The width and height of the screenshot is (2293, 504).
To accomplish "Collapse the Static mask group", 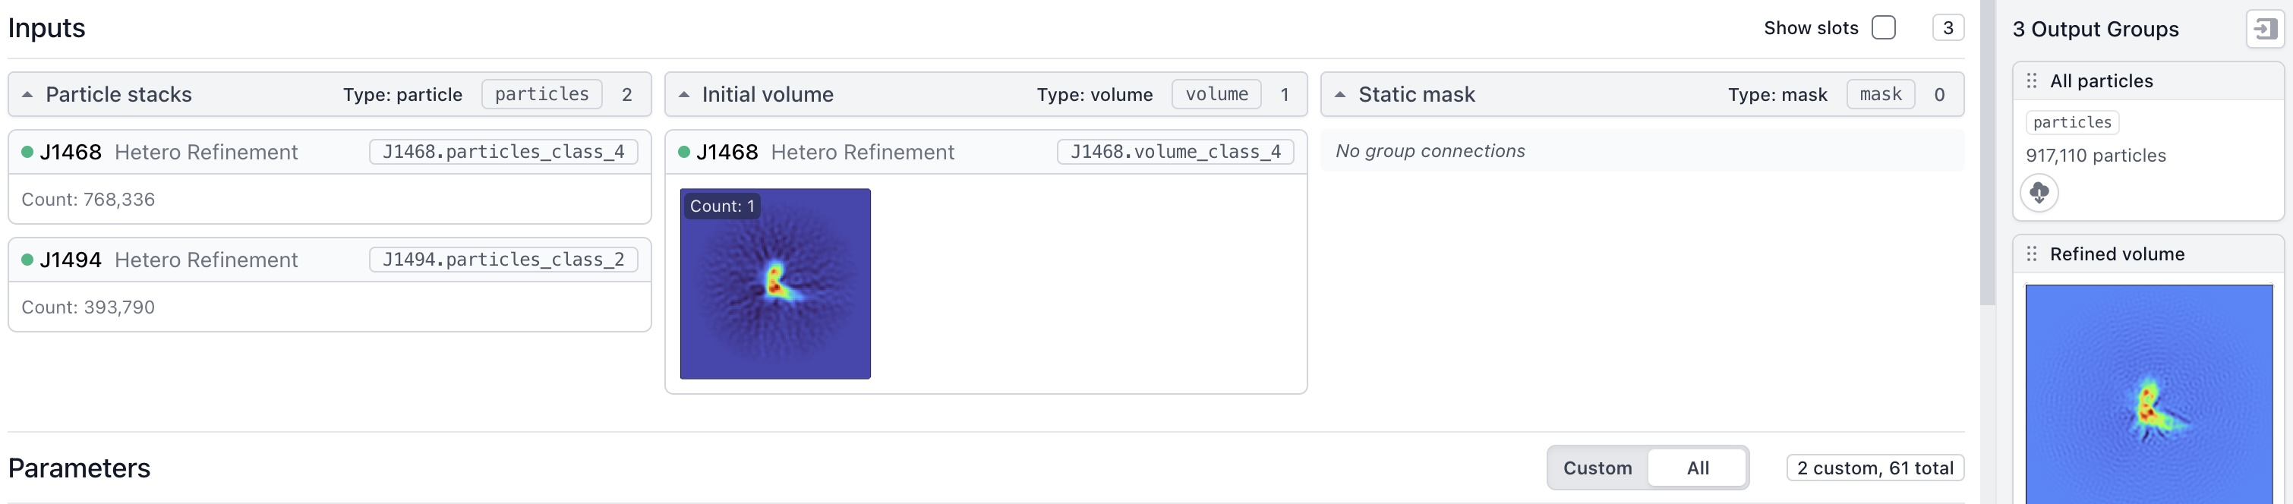I will [1339, 94].
